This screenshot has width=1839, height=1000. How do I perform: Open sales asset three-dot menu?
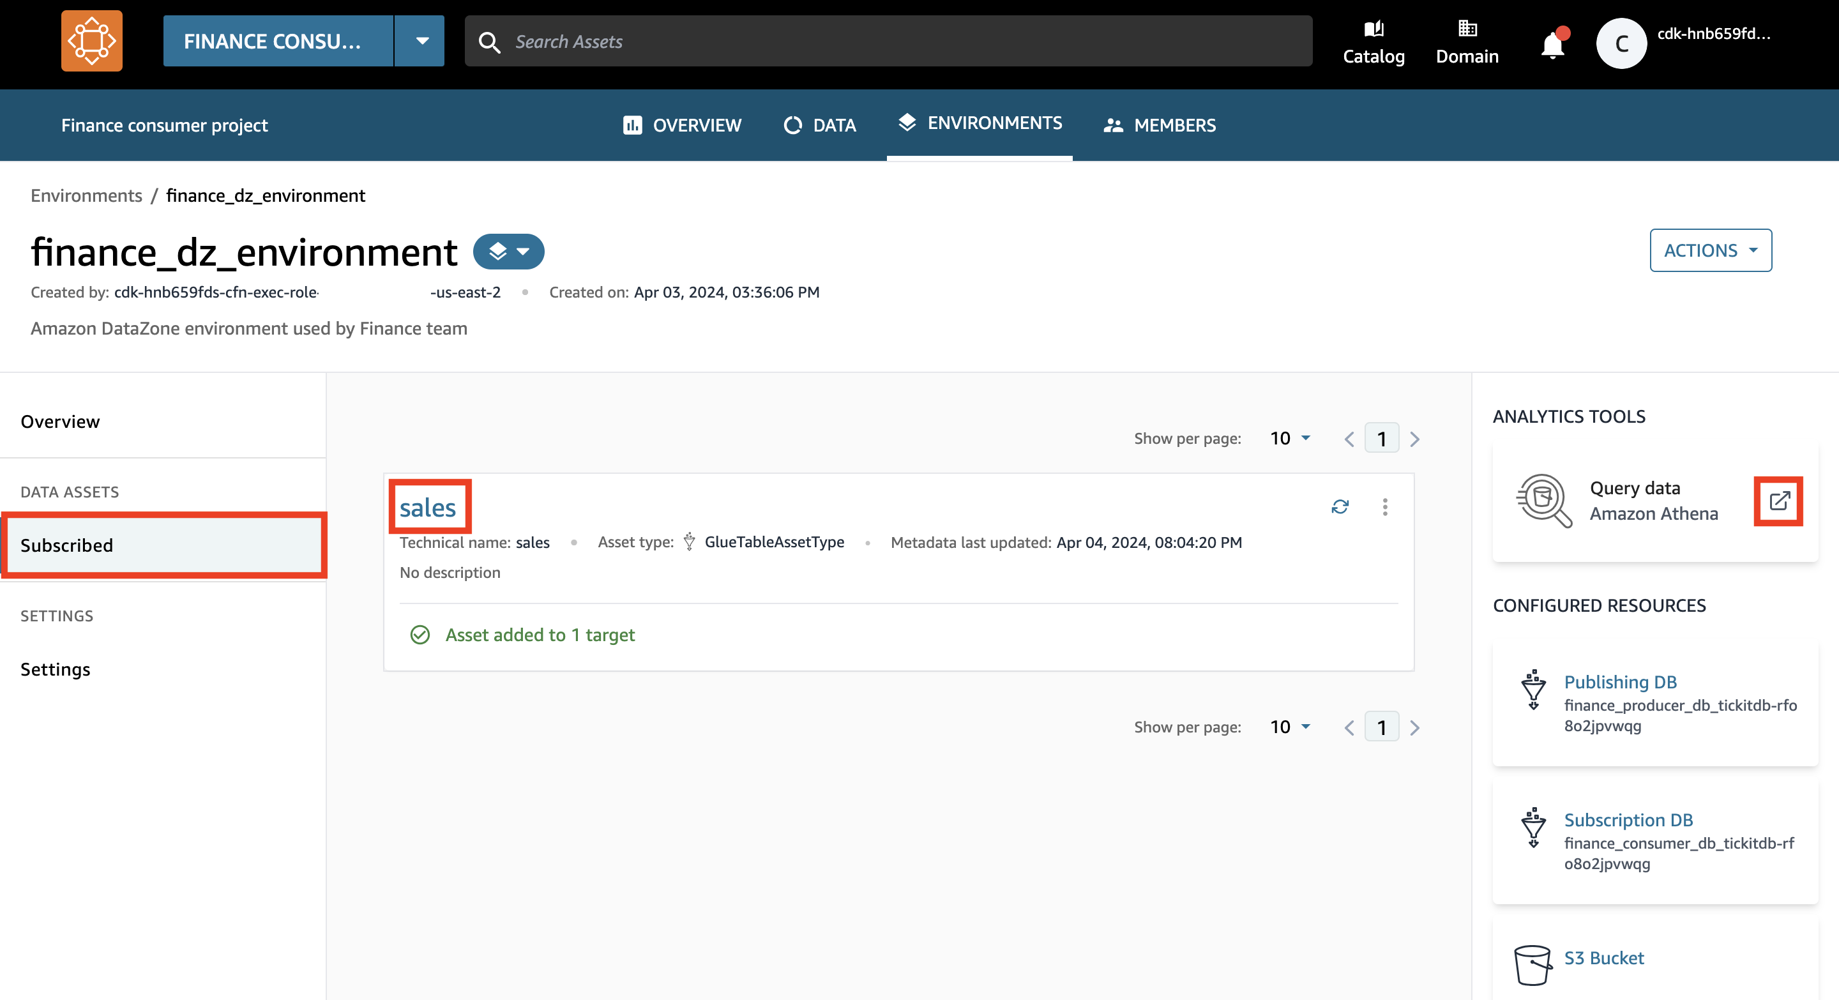point(1385,506)
